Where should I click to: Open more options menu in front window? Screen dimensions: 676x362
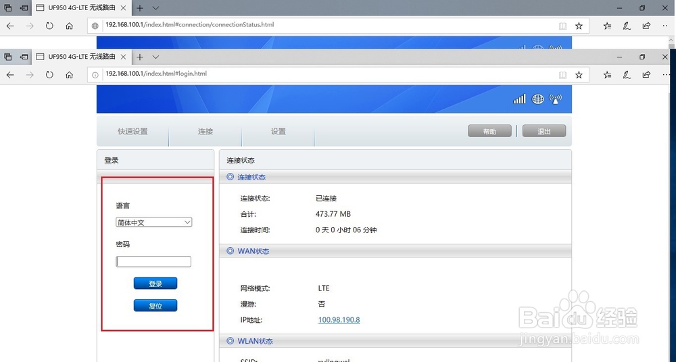click(x=665, y=75)
